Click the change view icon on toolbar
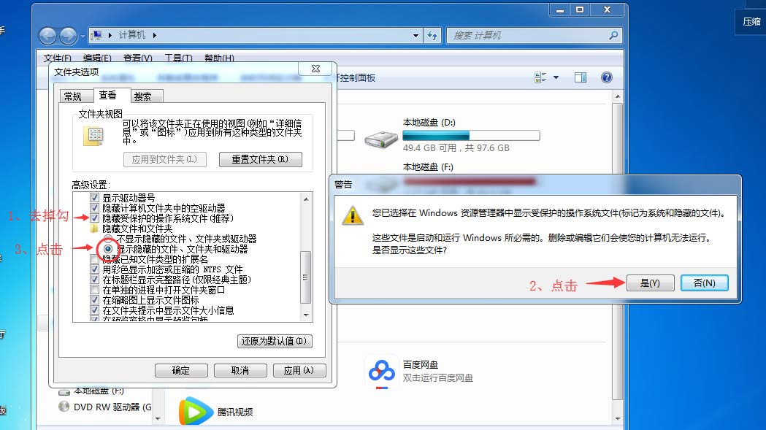 (x=541, y=77)
